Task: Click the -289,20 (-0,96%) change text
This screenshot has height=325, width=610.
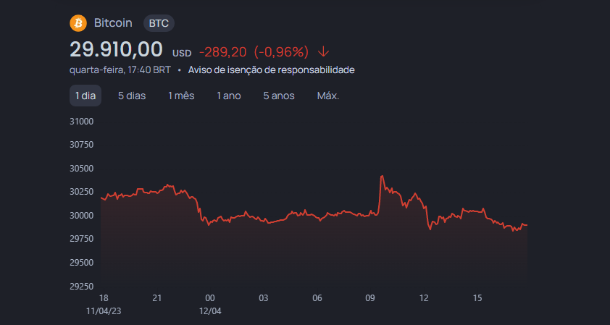Action: 254,51
